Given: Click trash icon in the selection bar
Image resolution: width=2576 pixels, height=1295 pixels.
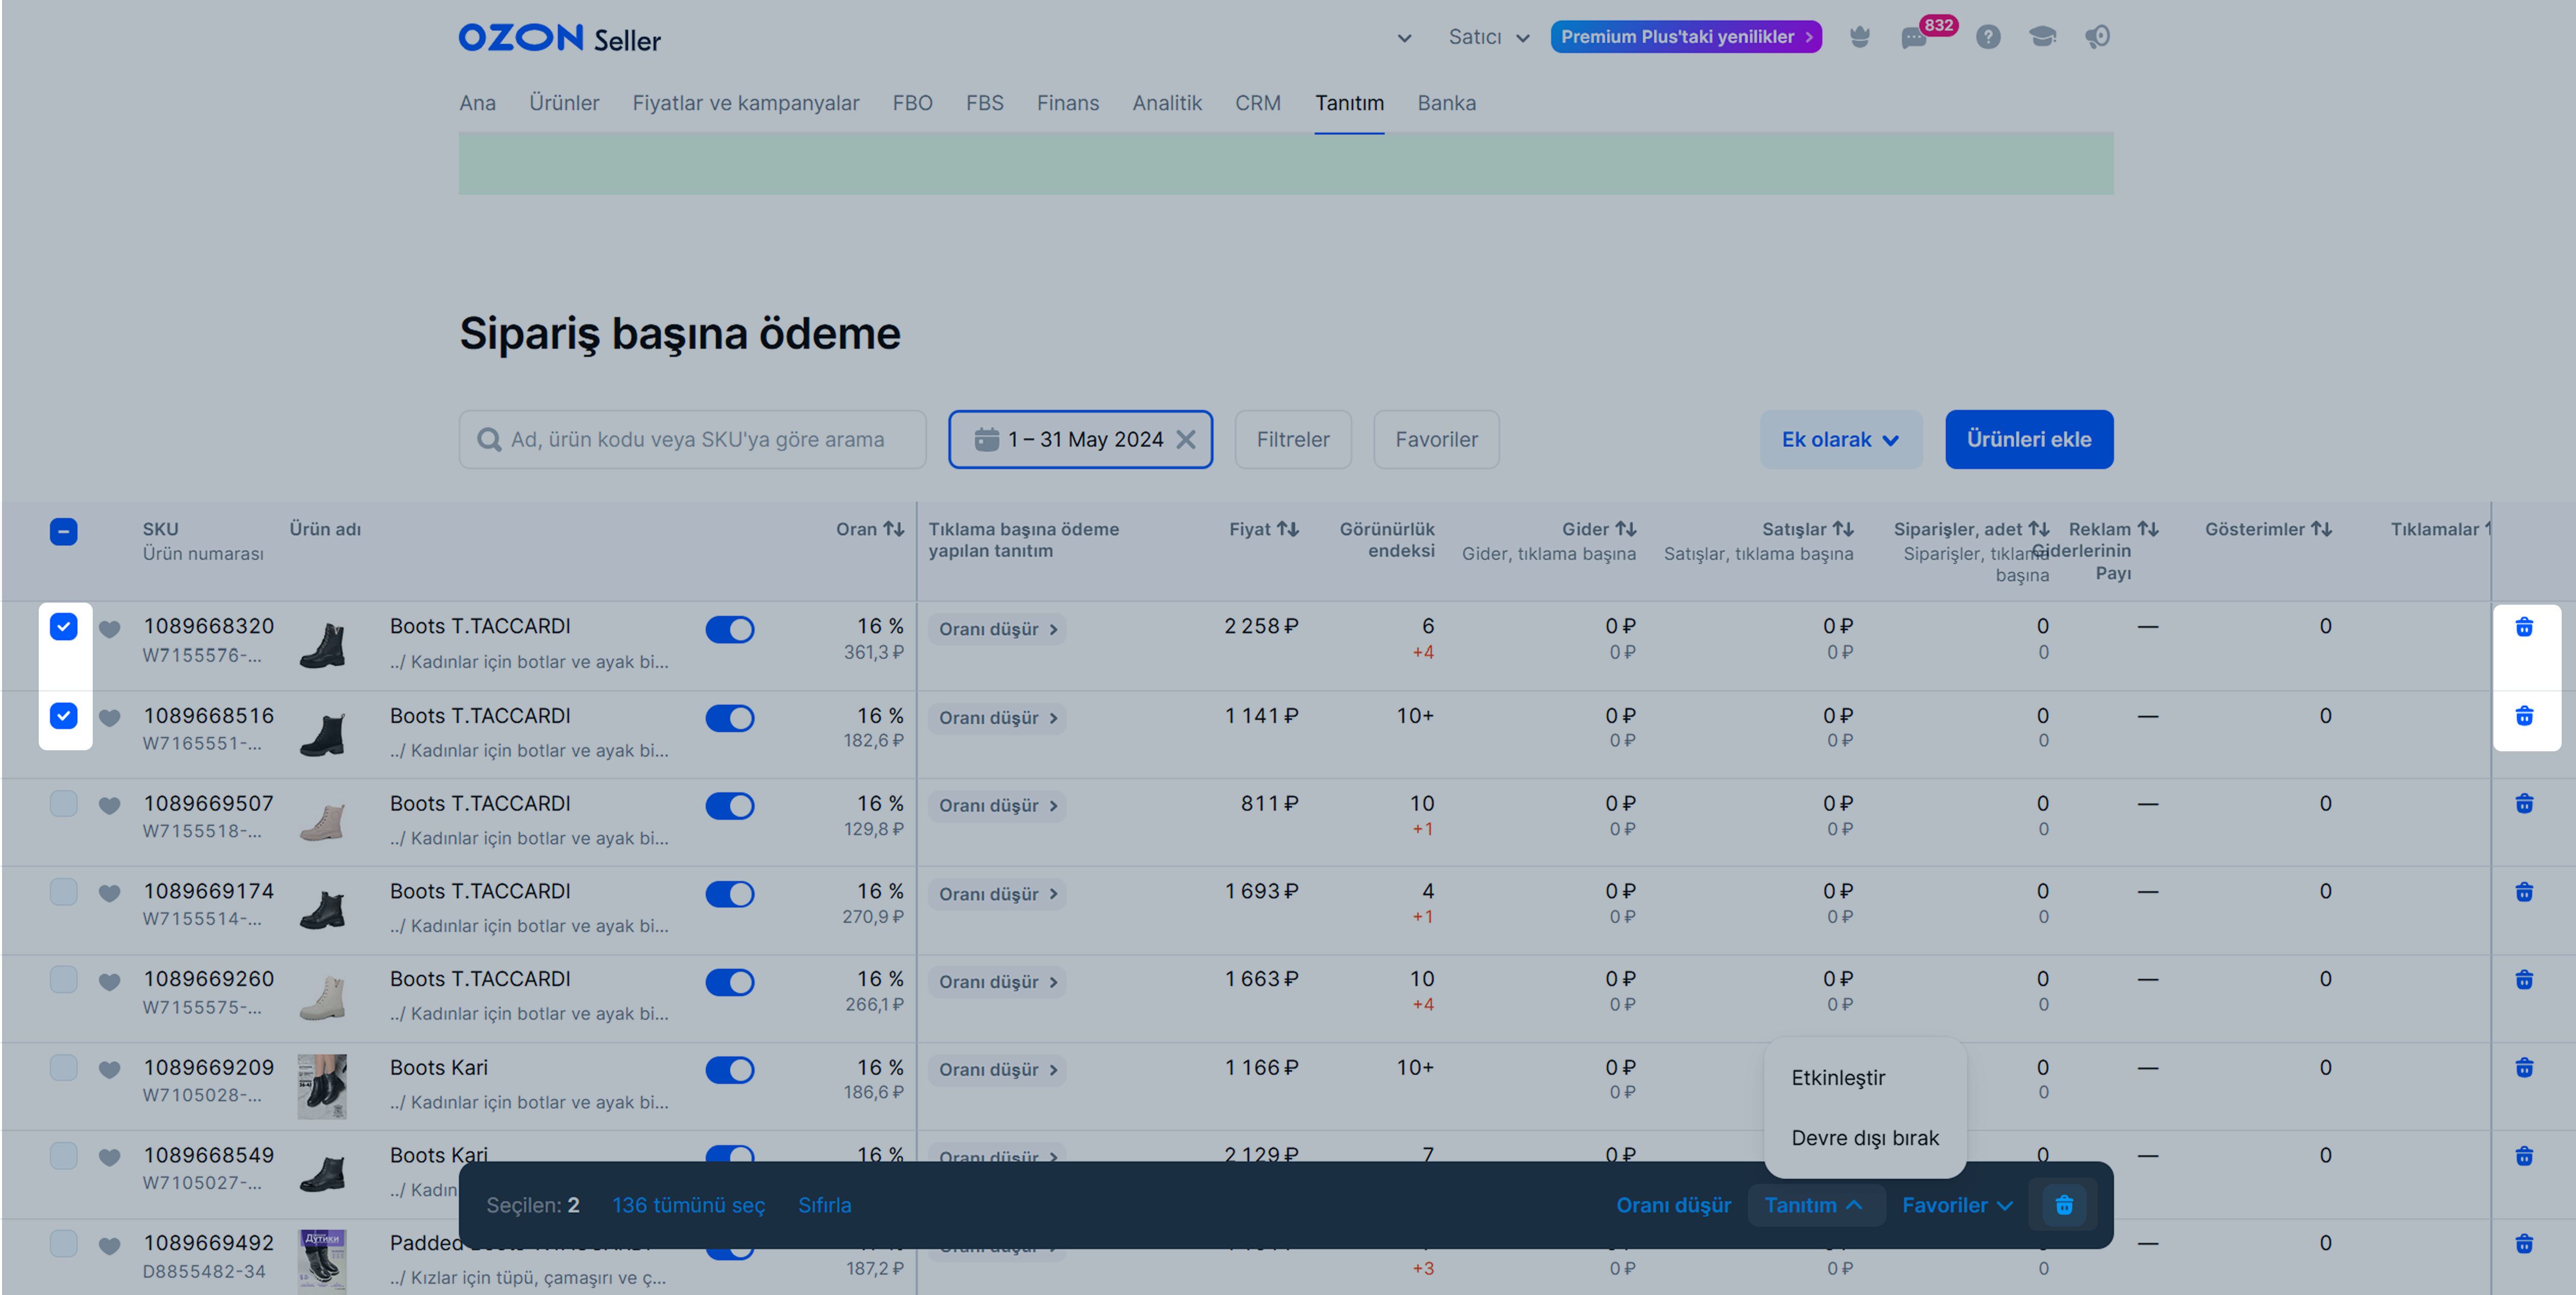Looking at the screenshot, I should pos(2064,1205).
